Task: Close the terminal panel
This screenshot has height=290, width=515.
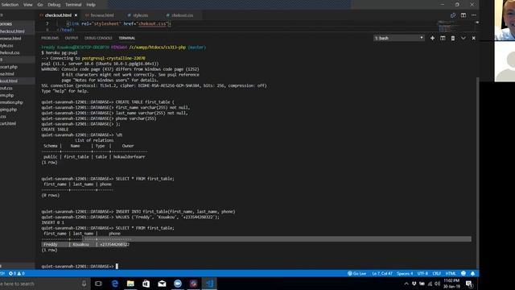Action: click(473, 38)
